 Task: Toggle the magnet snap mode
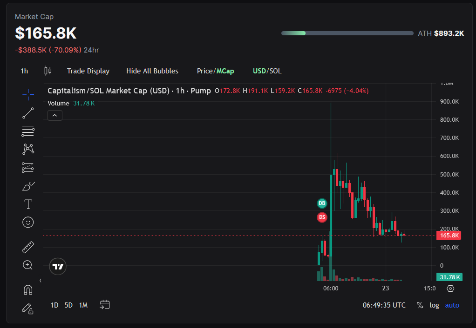(28, 290)
